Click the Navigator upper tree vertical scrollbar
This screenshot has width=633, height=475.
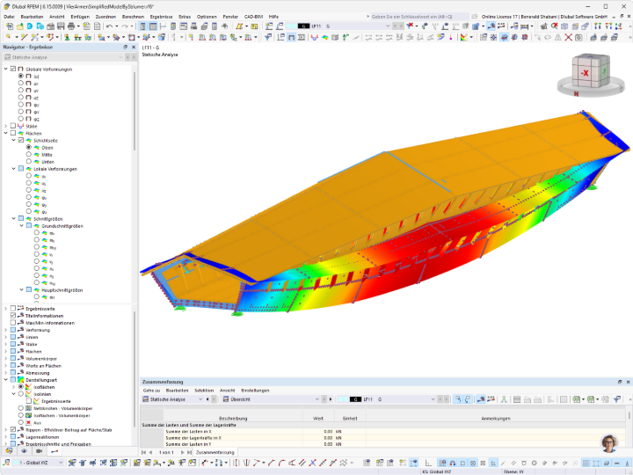[134, 111]
